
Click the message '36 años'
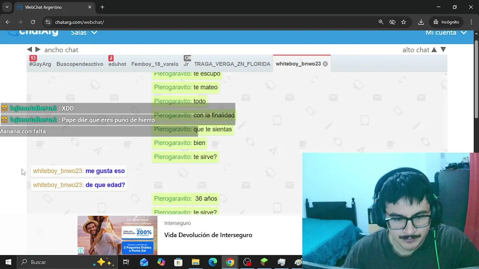point(206,198)
